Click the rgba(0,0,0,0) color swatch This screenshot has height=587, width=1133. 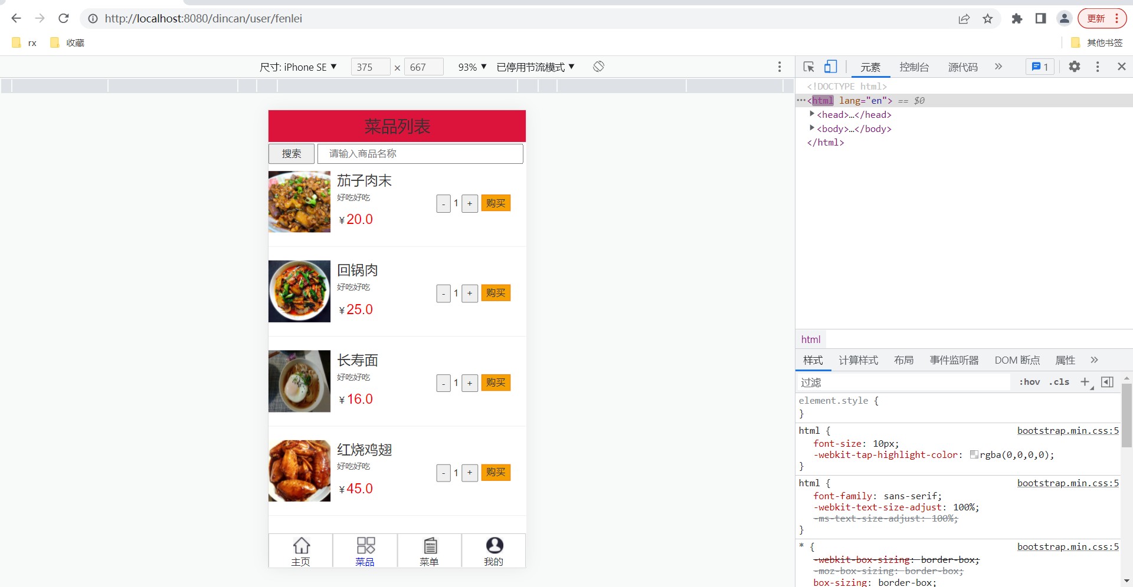pos(974,454)
